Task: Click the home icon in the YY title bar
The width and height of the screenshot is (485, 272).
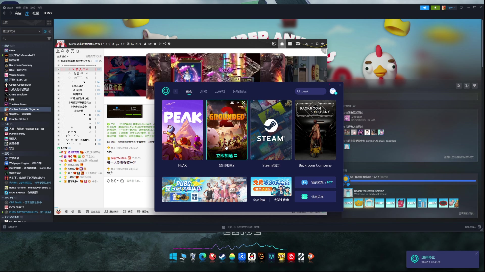Action: pos(282,44)
